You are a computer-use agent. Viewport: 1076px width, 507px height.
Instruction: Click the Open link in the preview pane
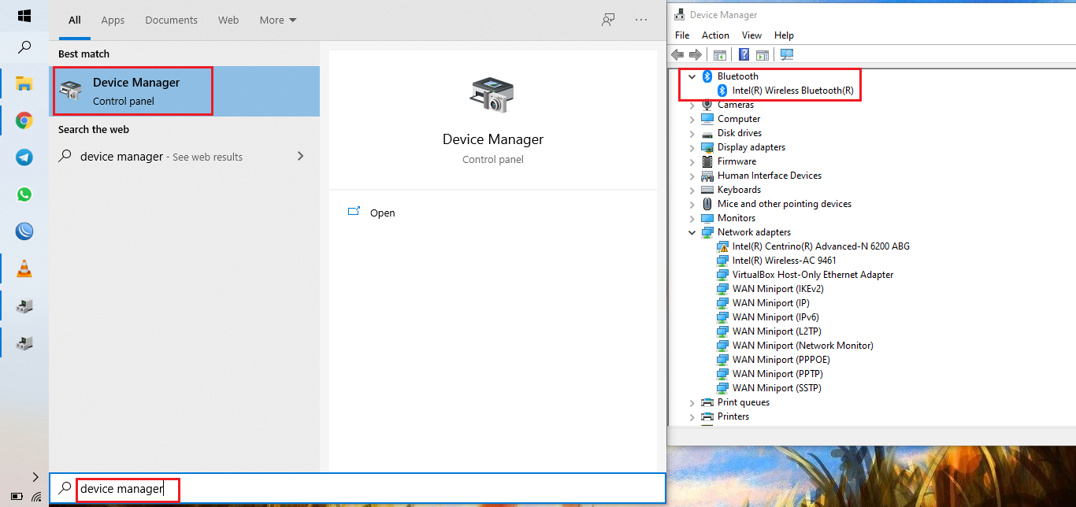coord(382,213)
